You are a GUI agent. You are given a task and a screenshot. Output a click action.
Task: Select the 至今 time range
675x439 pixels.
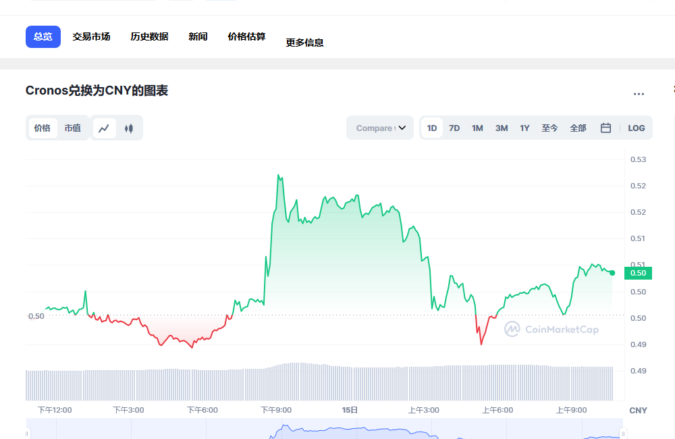click(x=549, y=128)
